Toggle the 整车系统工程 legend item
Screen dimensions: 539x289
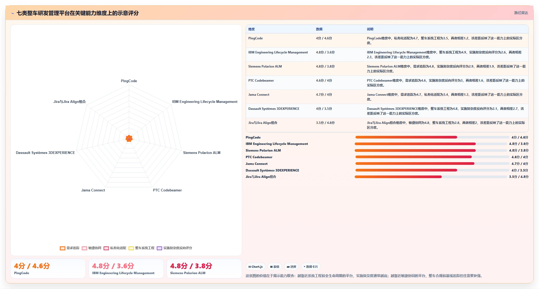(x=141, y=248)
